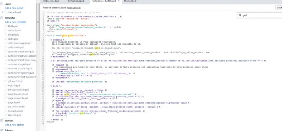This screenshot has width=282, height=131.
Task: Close the featured-products.liquid tab
Action: pyautogui.click(x=119, y=1)
